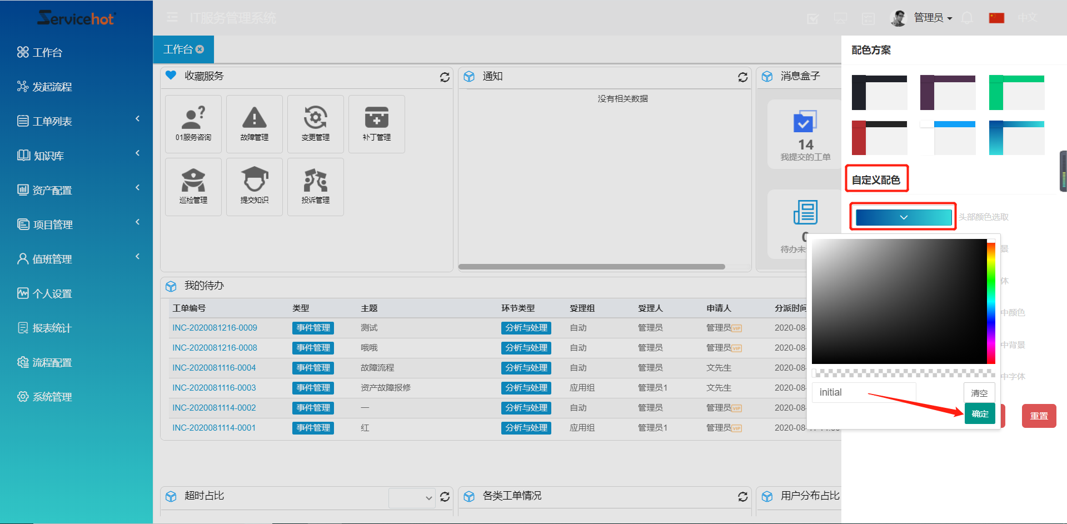
Task: Click the 变更管理 service icon
Action: click(x=315, y=124)
